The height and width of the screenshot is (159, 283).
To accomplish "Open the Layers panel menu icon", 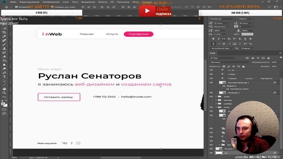I will pos(280,53).
